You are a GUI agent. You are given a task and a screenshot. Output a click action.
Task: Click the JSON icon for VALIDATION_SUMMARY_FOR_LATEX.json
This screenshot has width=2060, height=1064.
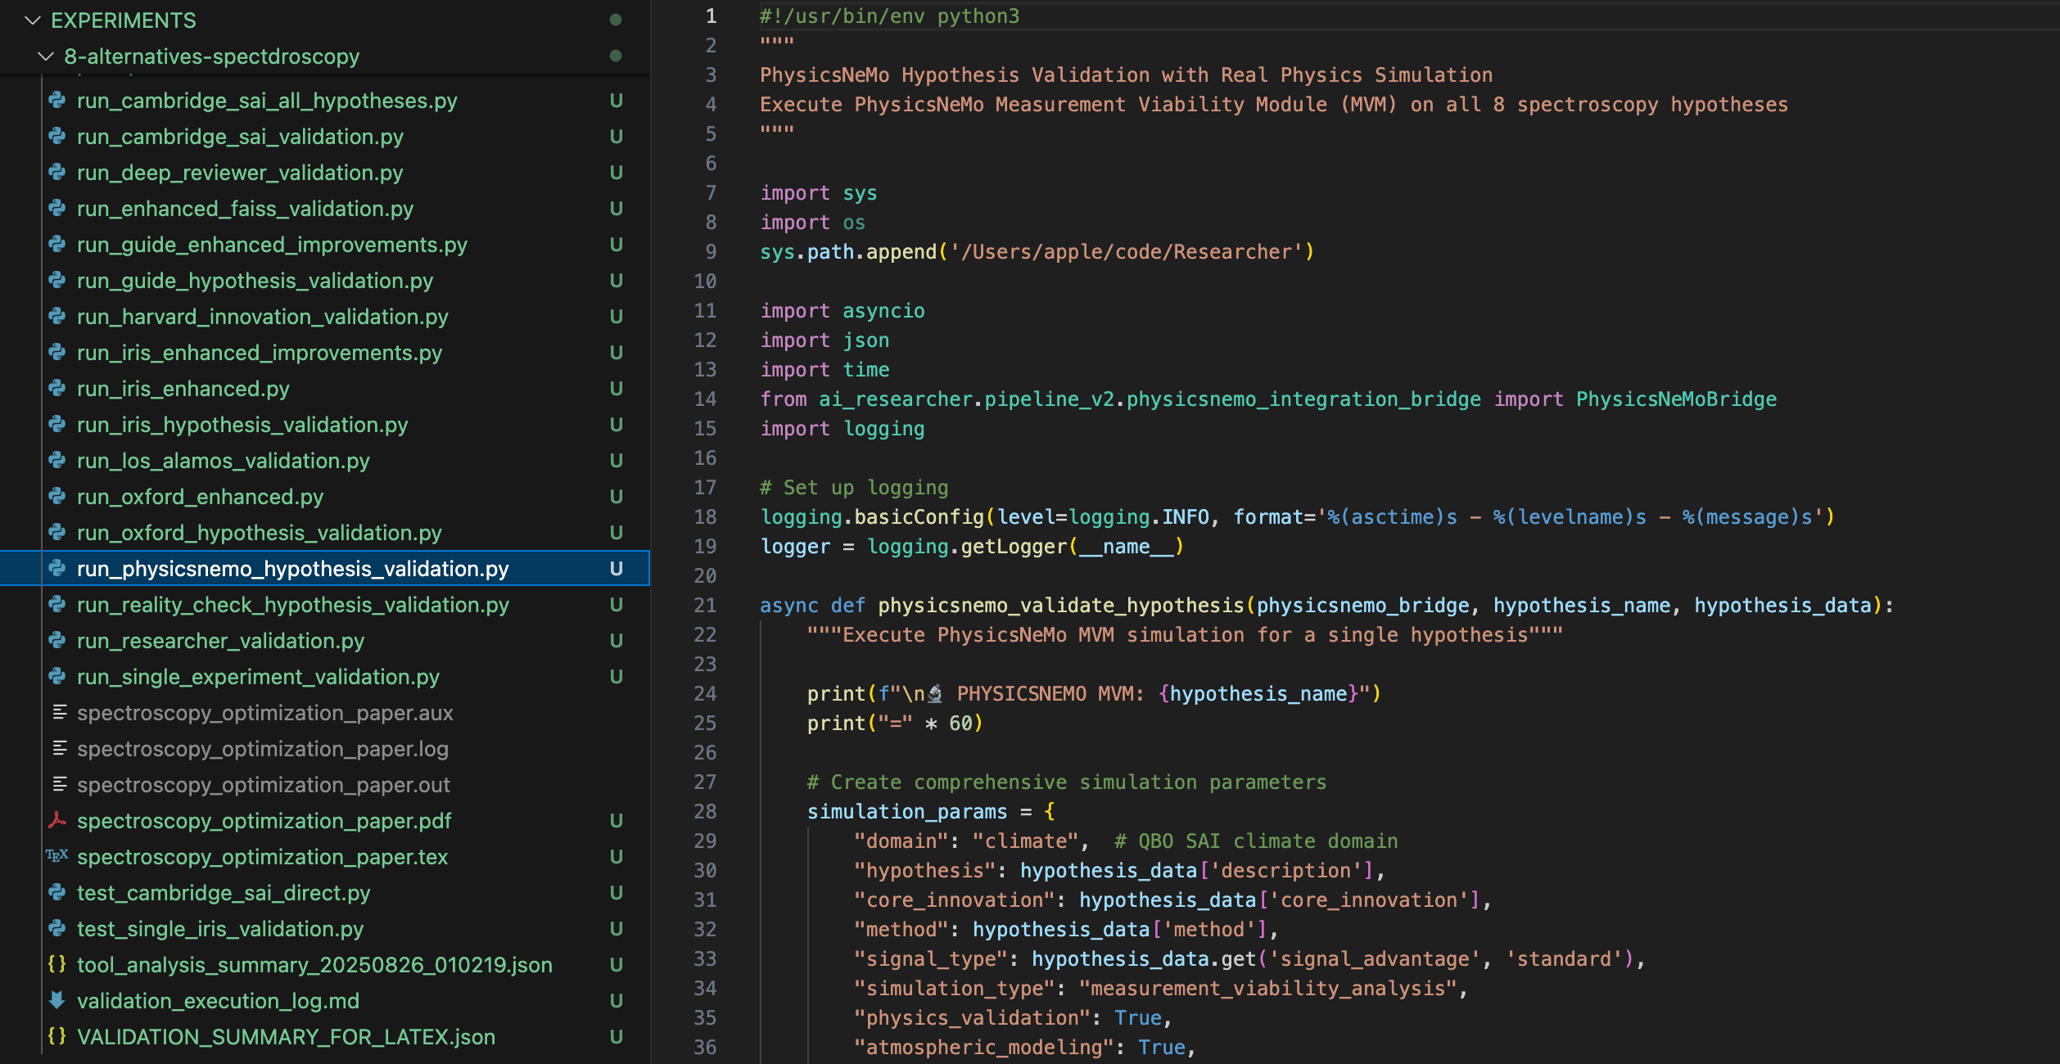pyautogui.click(x=57, y=1036)
